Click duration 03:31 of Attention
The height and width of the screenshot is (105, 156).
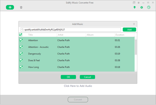(117, 40)
